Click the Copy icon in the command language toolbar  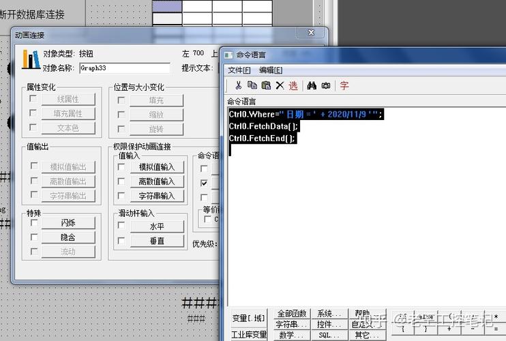(252, 85)
